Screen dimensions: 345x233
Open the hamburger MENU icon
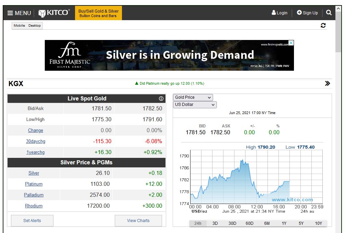(10, 13)
